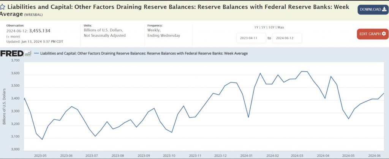Click the gear icon in Edit Graph

pyautogui.click(x=384, y=34)
